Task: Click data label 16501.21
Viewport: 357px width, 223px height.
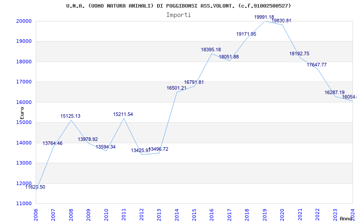Action: click(x=176, y=88)
